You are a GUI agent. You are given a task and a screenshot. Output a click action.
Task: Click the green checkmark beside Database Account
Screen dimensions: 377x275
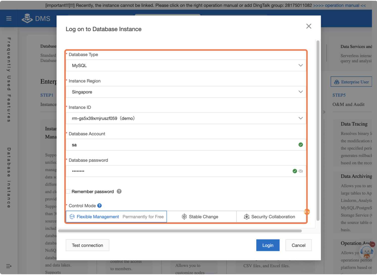click(301, 145)
